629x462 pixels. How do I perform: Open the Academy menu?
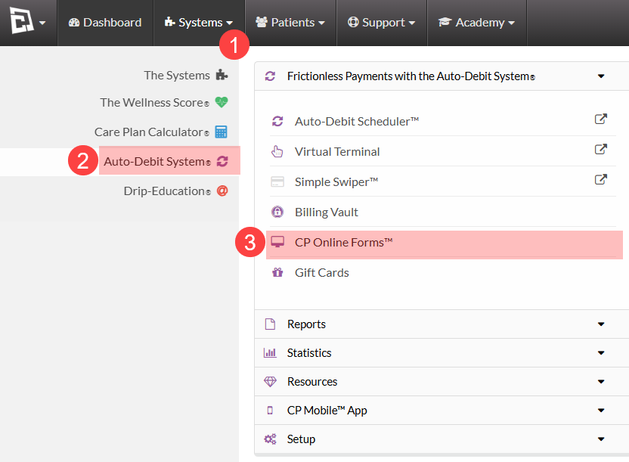pos(476,23)
